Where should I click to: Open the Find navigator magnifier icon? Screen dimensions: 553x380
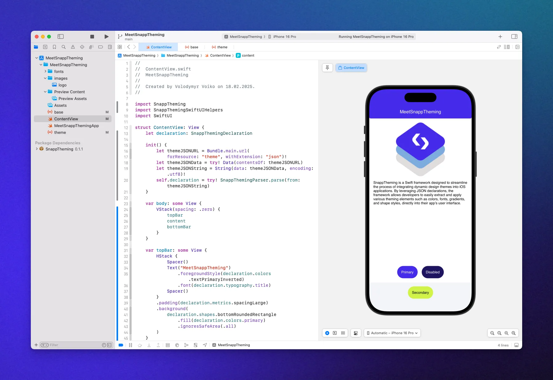[63, 47]
